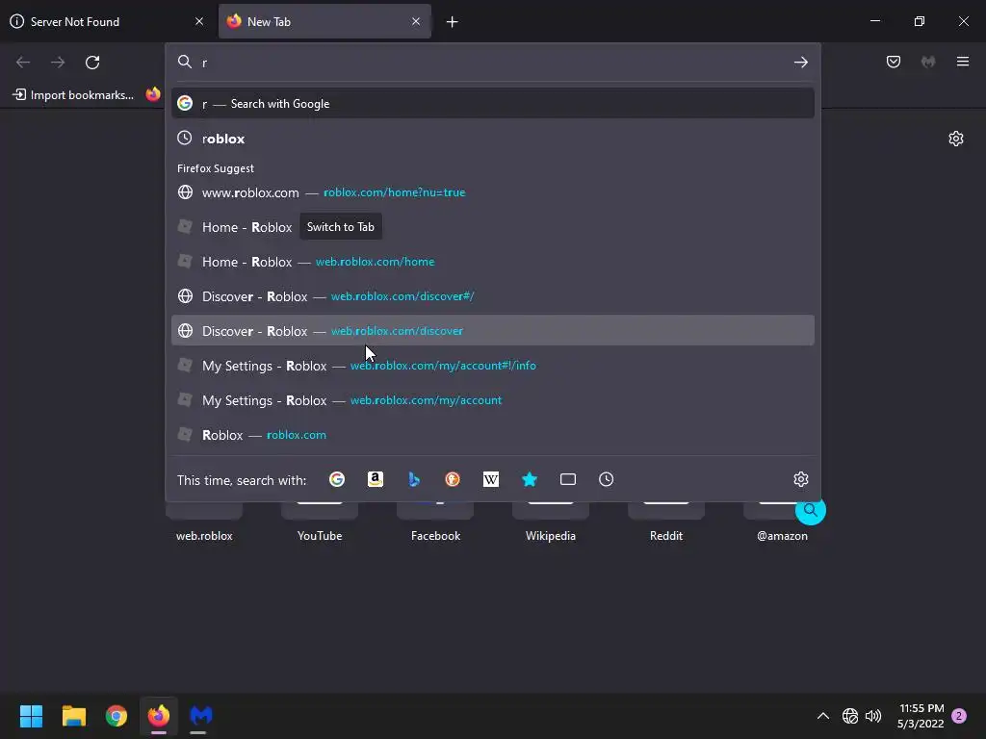Viewport: 986px width, 739px height.
Task: Search this time with DuckDuckGo
Action: [x=453, y=479]
